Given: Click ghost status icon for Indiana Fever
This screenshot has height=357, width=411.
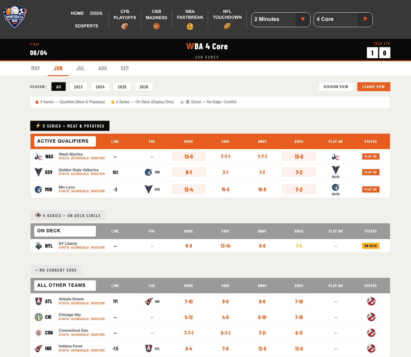Looking at the screenshot, I should [x=371, y=348].
